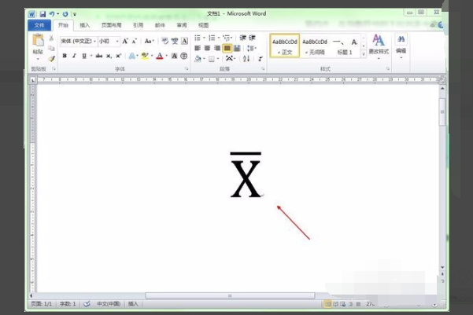Screen dimensions: 473x315
Task: Toggle Underline formatting
Action: tap(84, 56)
